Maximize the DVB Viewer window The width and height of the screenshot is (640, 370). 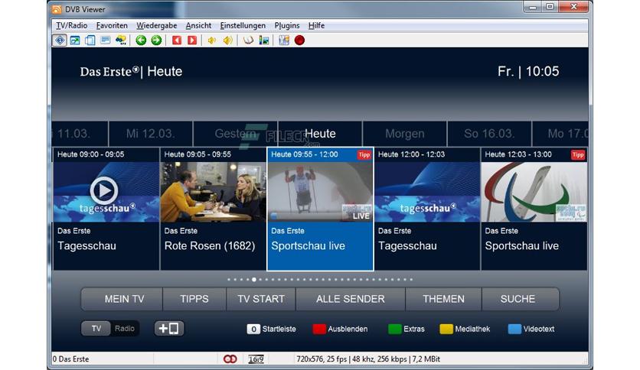[x=550, y=7]
